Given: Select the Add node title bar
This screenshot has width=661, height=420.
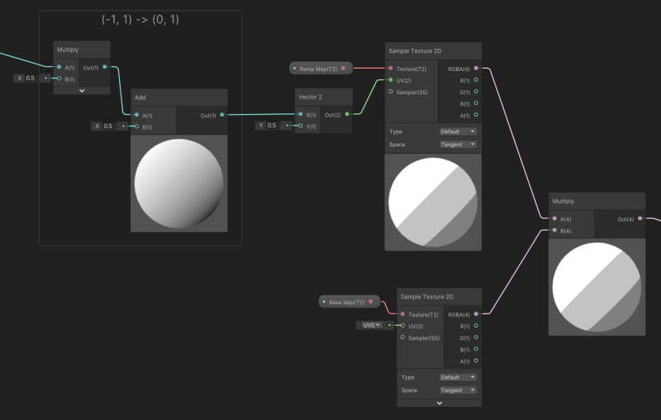Looking at the screenshot, I should (x=179, y=98).
